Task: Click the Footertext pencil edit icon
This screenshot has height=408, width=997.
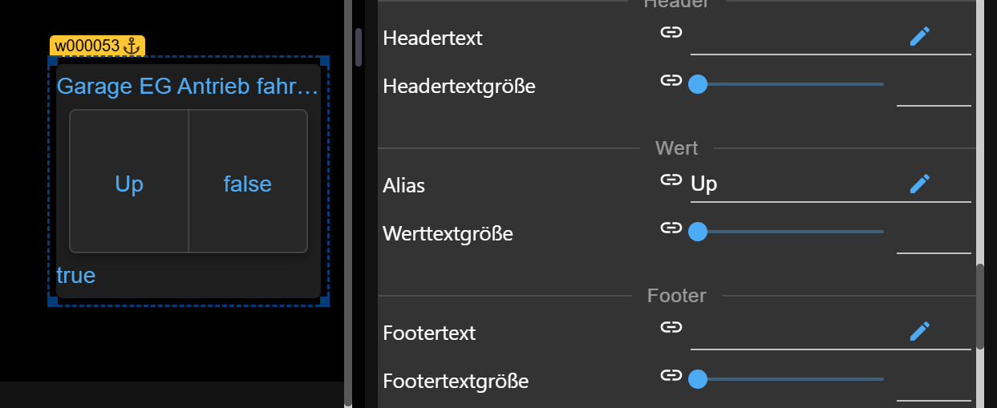Action: [920, 331]
